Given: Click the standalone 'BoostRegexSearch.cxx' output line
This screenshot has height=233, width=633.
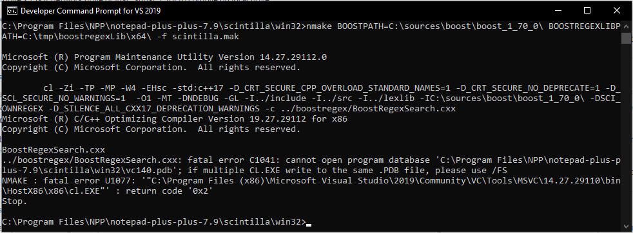Looking at the screenshot, I should [54, 149].
